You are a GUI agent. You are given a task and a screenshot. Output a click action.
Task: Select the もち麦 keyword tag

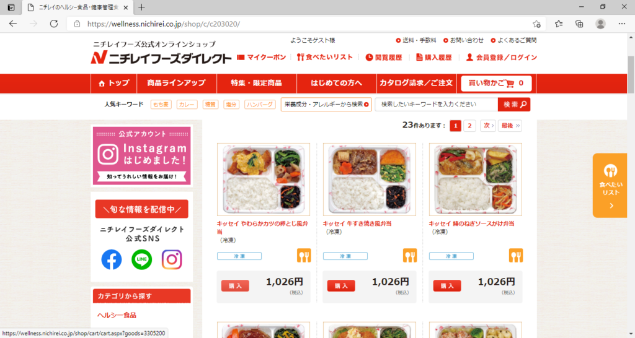[x=161, y=105]
